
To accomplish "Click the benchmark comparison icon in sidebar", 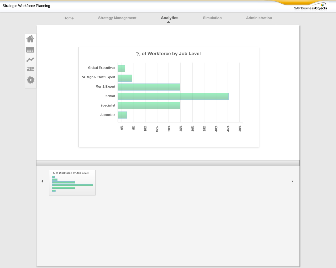I will coord(30,69).
